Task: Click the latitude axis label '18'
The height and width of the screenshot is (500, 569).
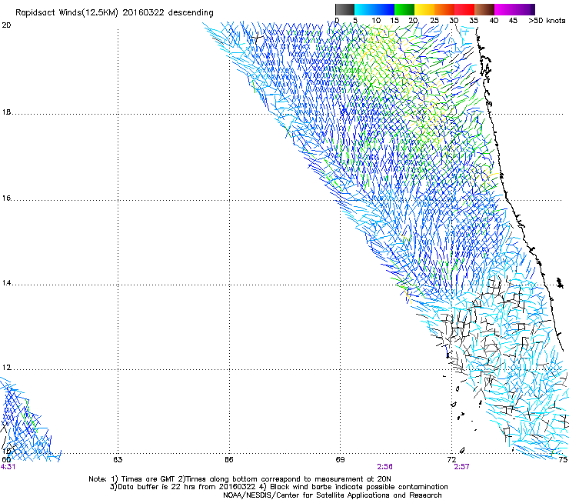Action: click(x=6, y=112)
